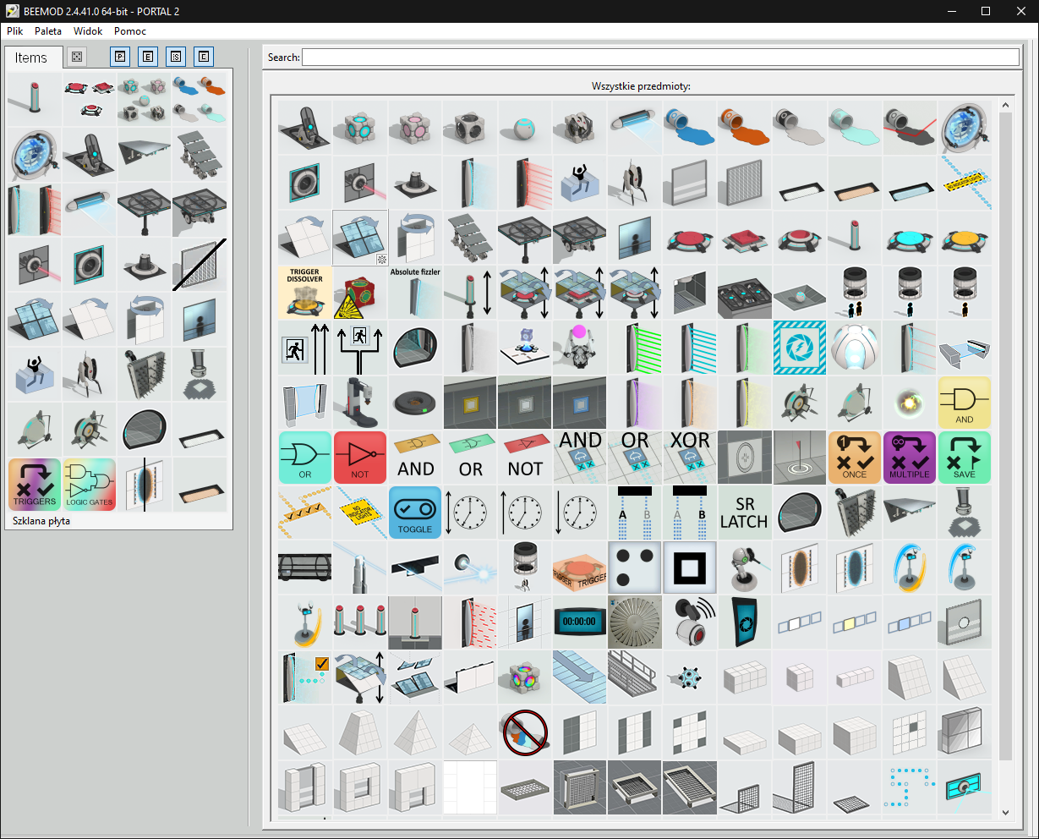Select the pedestal button in Items palette
The width and height of the screenshot is (1039, 839).
click(35, 100)
